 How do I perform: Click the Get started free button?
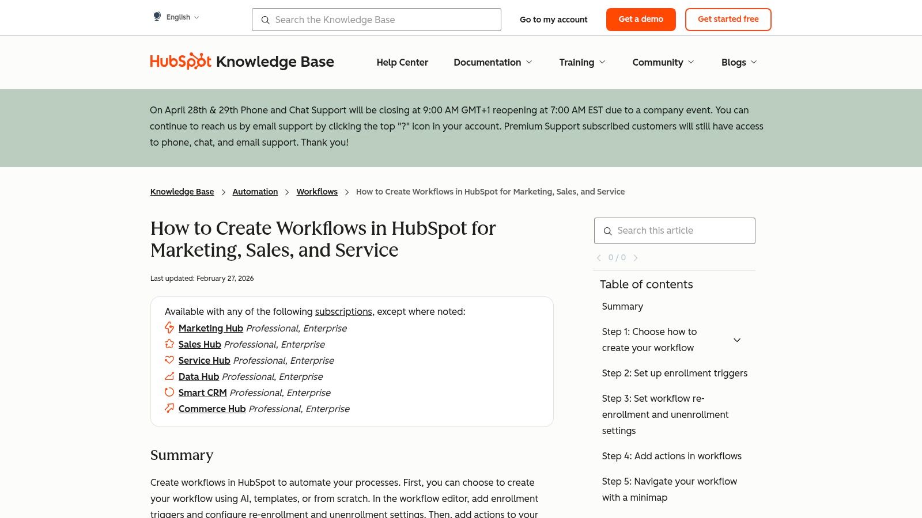pos(728,20)
